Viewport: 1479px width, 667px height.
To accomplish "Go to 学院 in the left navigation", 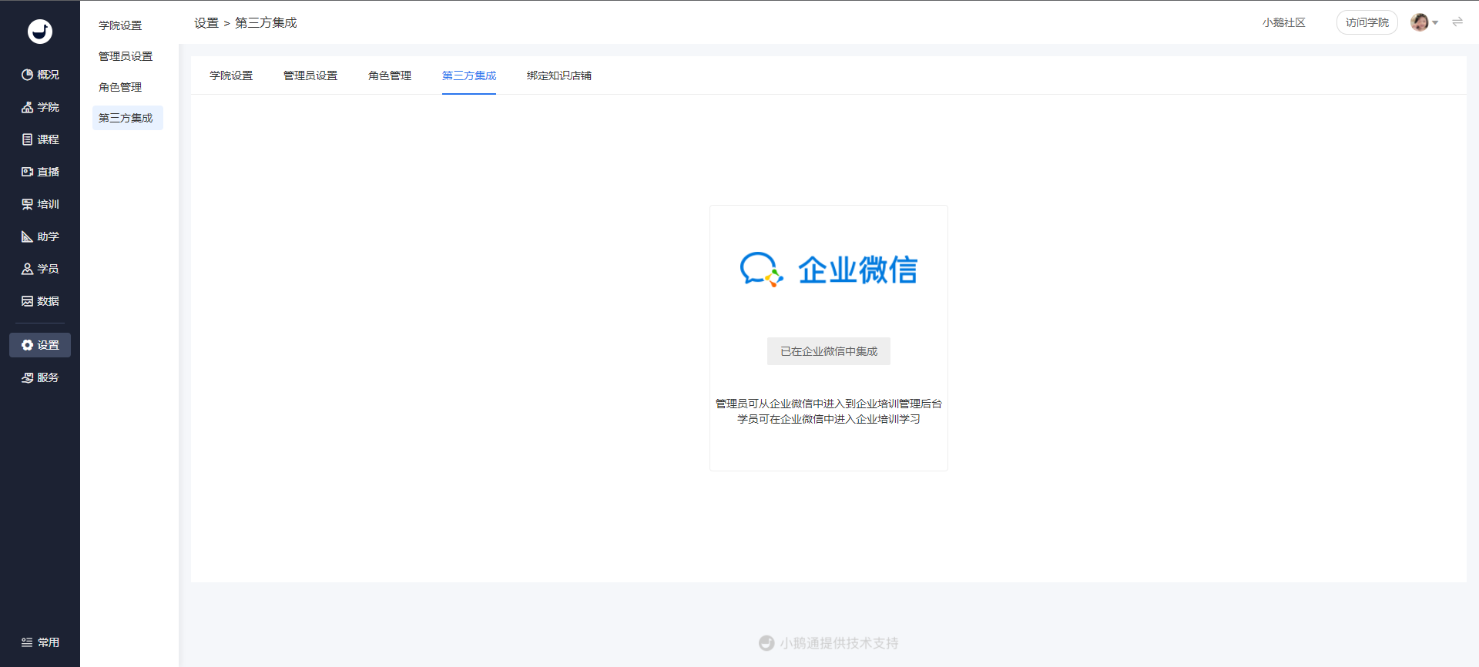I will pyautogui.click(x=40, y=107).
